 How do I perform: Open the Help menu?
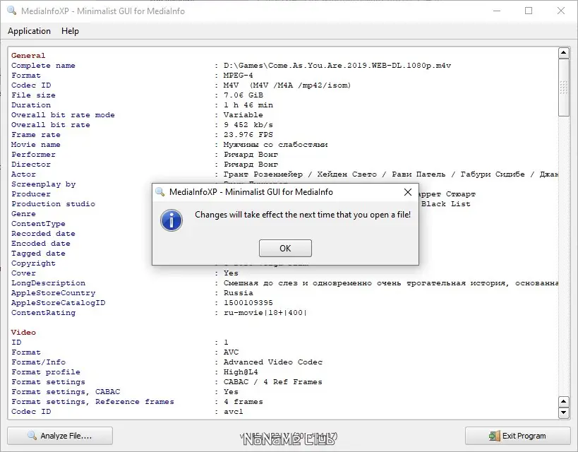tap(70, 31)
